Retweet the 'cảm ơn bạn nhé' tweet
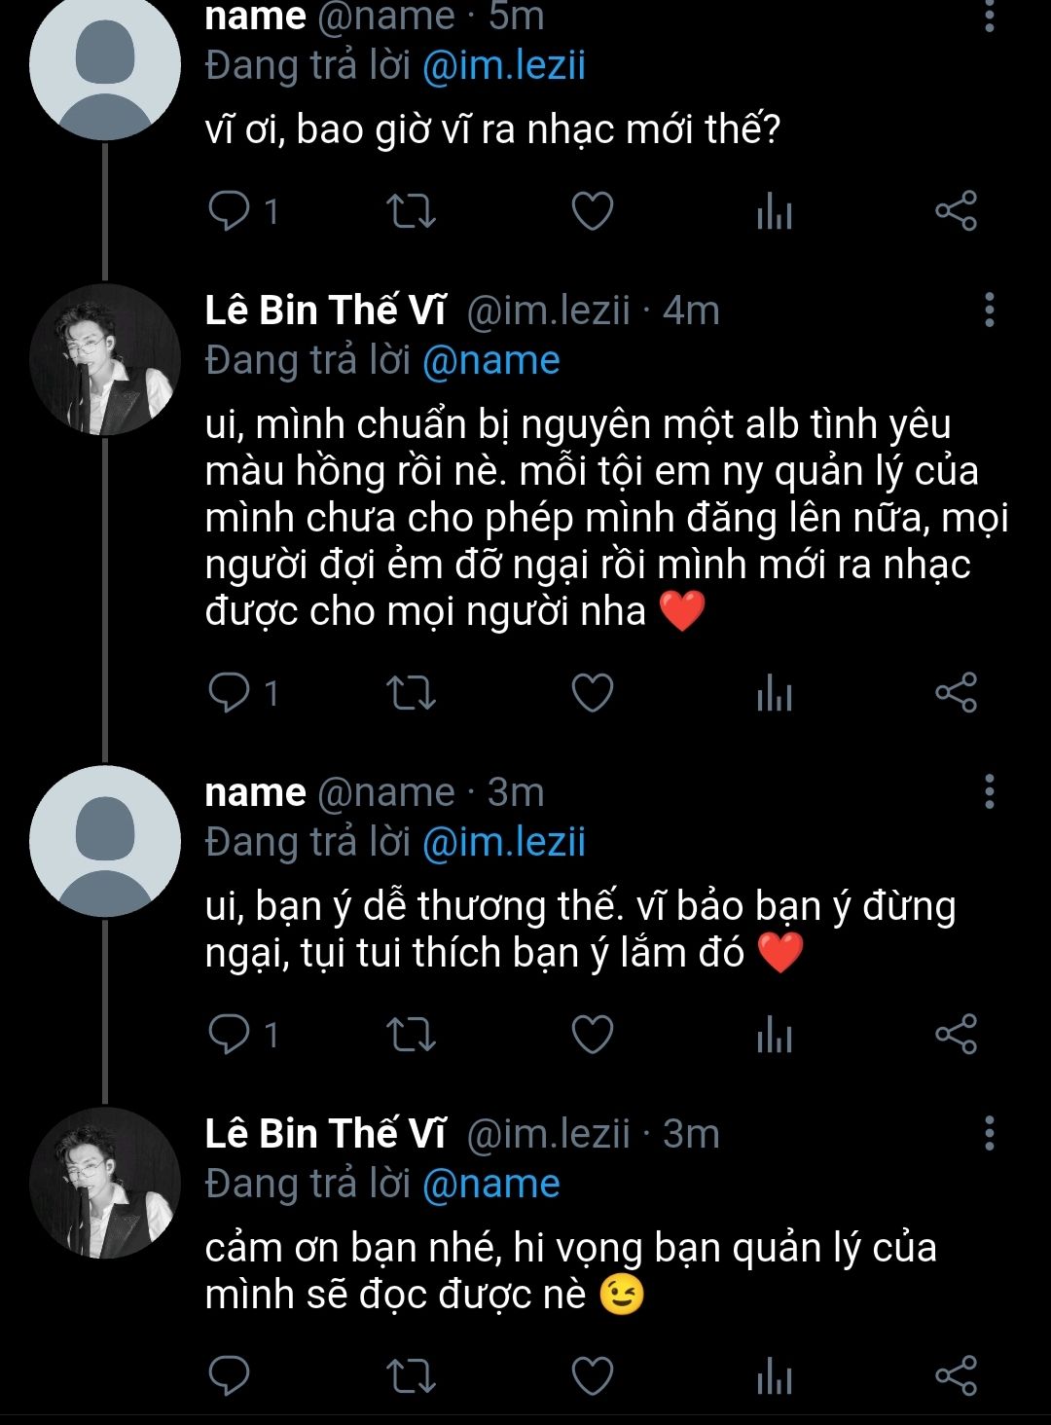Image resolution: width=1051 pixels, height=1425 pixels. point(411,1375)
